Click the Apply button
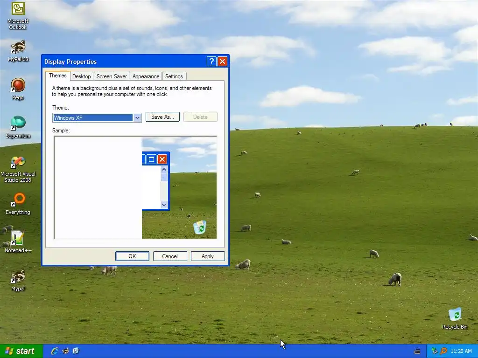Image resolution: width=478 pixels, height=358 pixels. coord(208,256)
